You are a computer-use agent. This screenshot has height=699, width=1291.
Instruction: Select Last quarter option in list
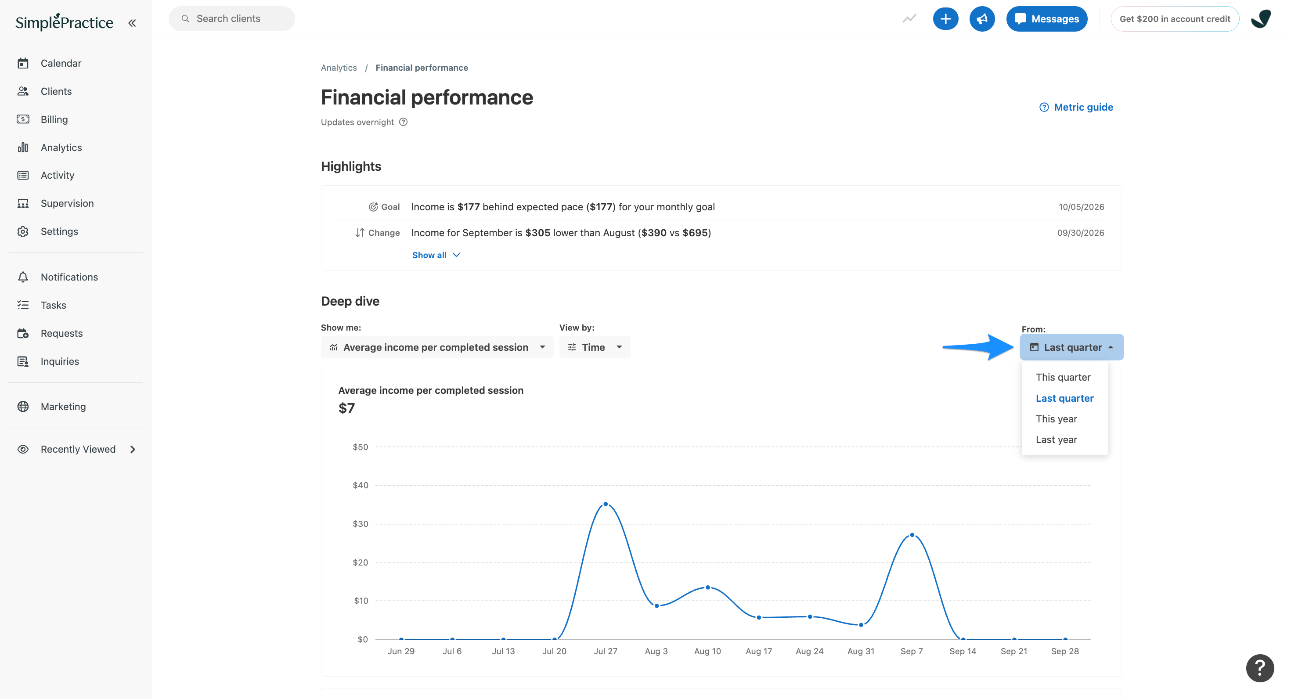(x=1064, y=398)
